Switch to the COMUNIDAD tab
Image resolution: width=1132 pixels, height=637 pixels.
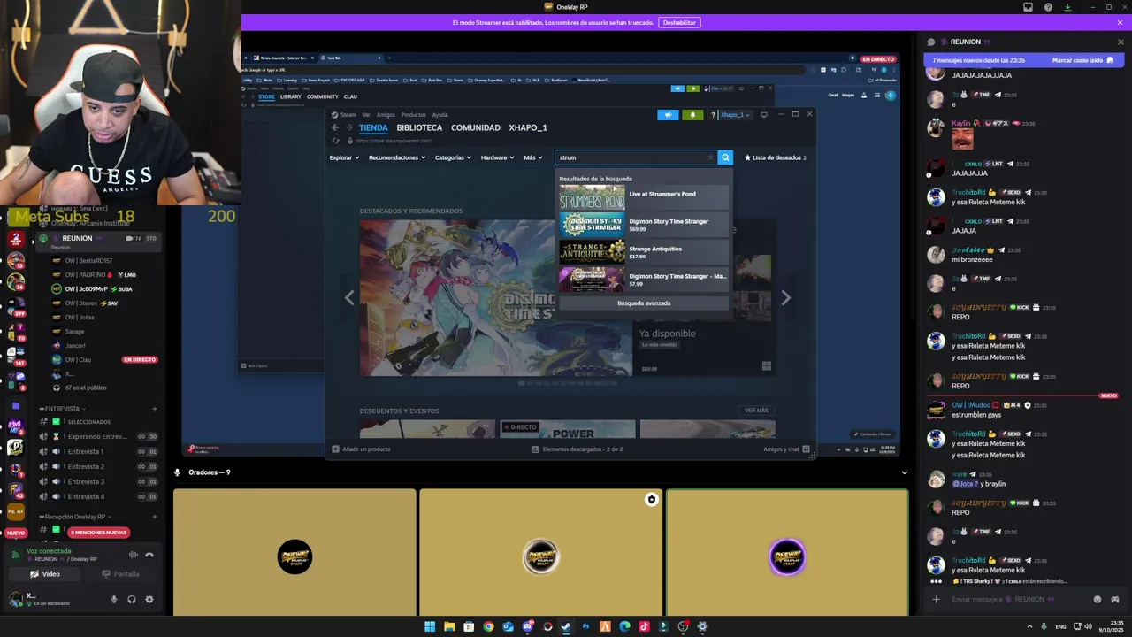coord(476,127)
